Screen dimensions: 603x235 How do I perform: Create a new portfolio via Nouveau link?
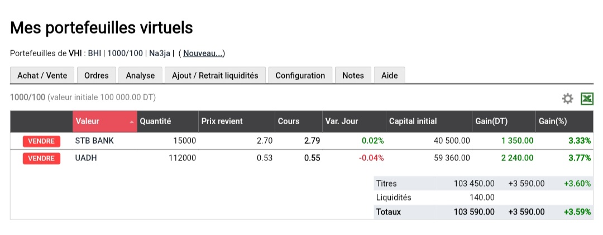203,53
